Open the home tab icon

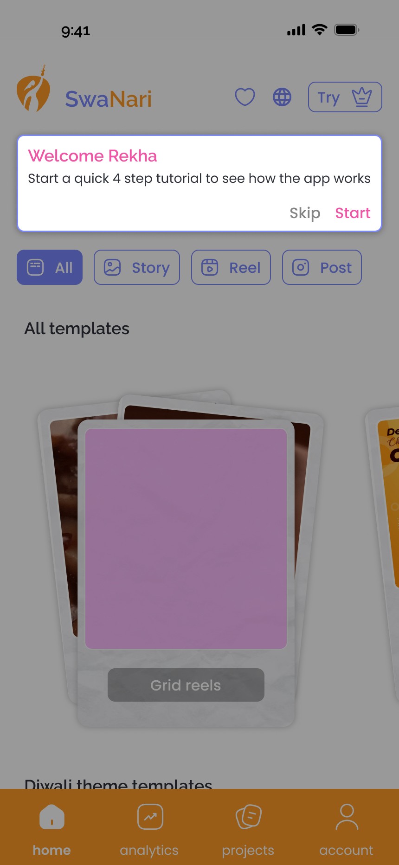pos(52,817)
